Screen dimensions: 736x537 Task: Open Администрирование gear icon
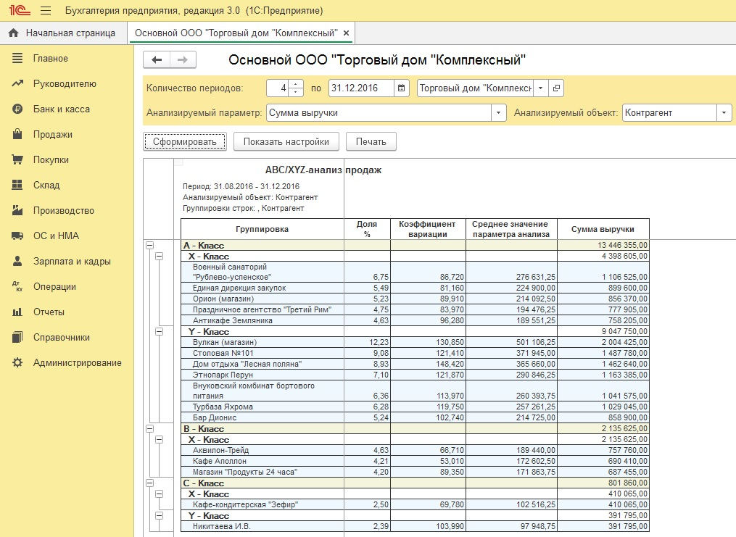pos(17,362)
